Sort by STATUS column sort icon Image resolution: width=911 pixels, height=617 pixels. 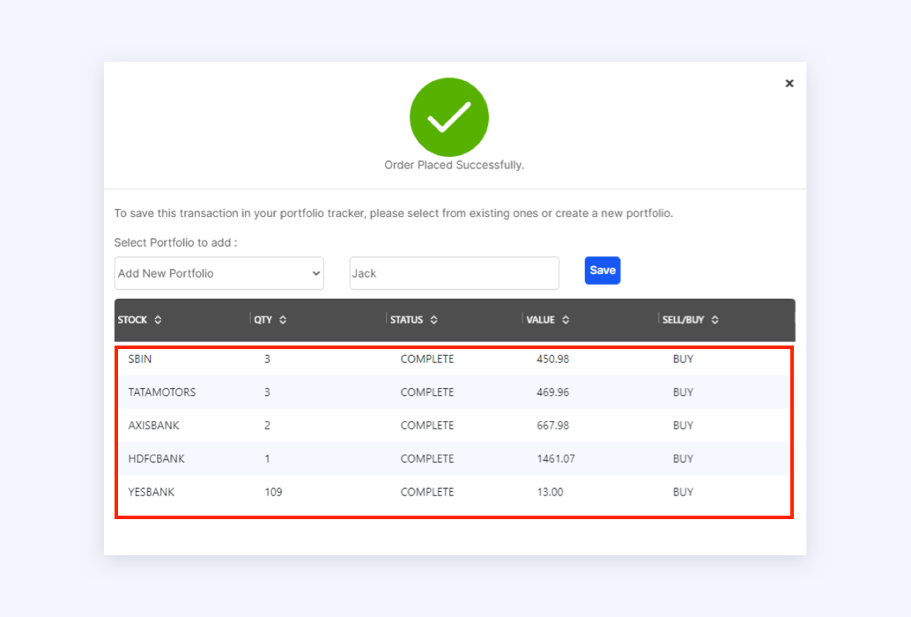coord(434,320)
